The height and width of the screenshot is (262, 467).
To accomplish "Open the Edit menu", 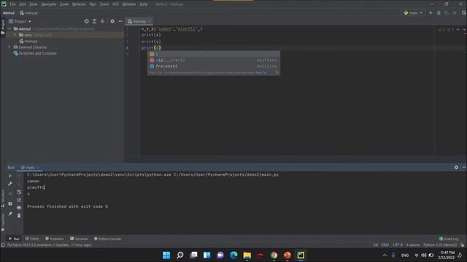I will pyautogui.click(x=23, y=4).
